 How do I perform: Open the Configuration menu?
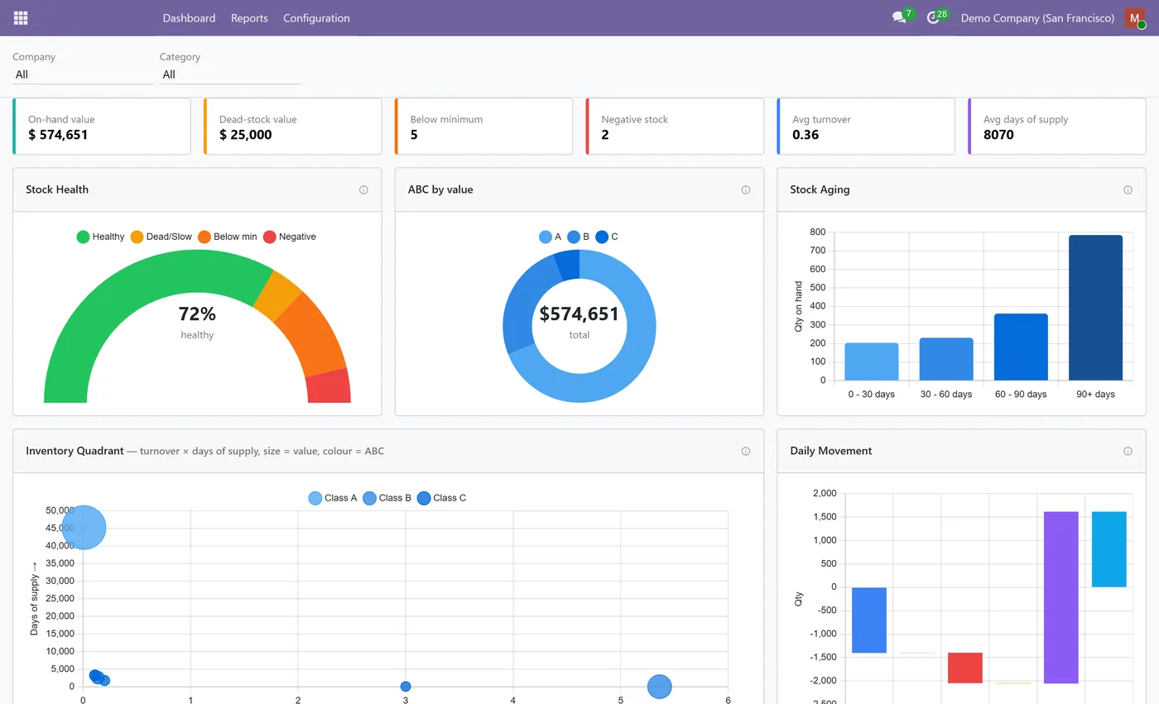[x=316, y=18]
